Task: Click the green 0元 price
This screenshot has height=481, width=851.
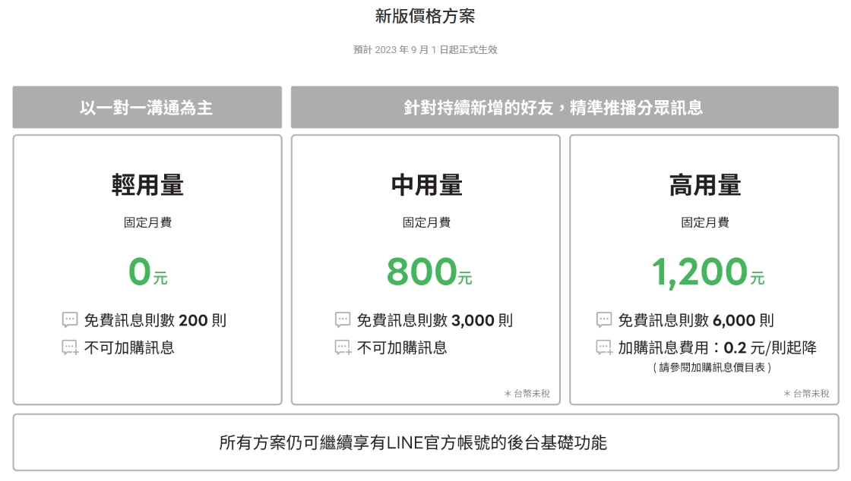Action: (147, 272)
